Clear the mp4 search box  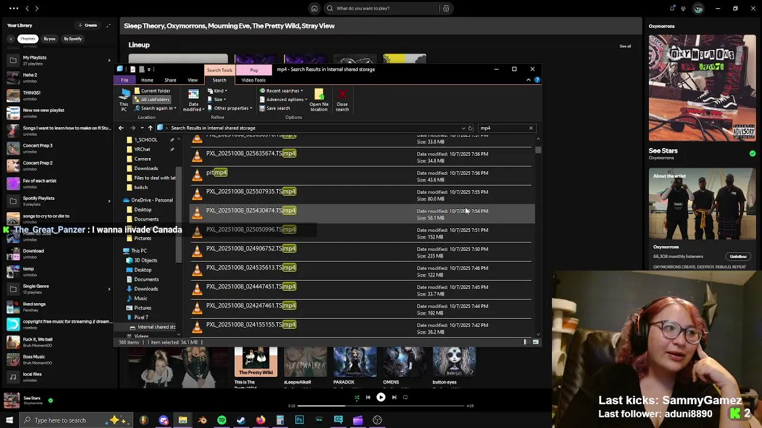(x=531, y=128)
